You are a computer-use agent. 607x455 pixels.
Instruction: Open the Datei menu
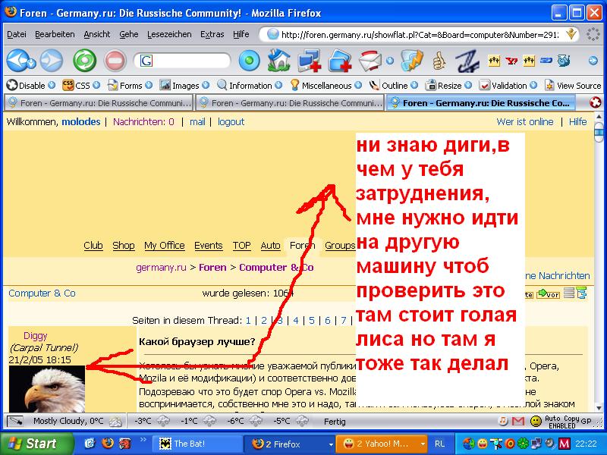[17, 34]
